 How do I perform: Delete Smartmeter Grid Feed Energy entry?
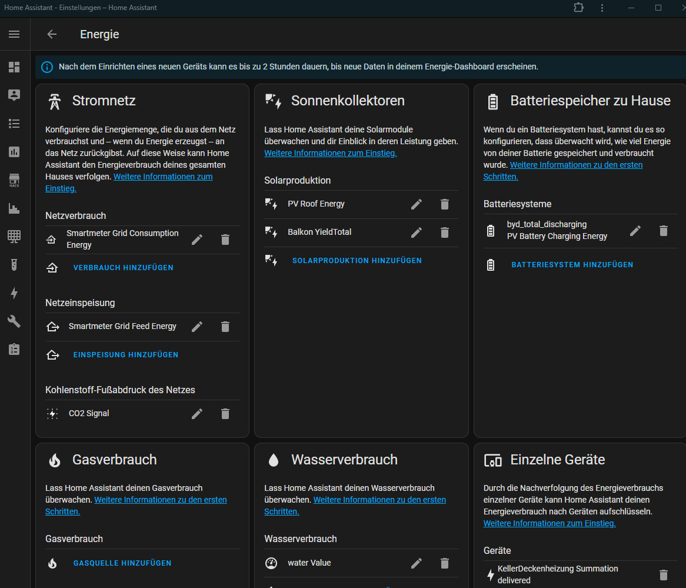(x=225, y=327)
